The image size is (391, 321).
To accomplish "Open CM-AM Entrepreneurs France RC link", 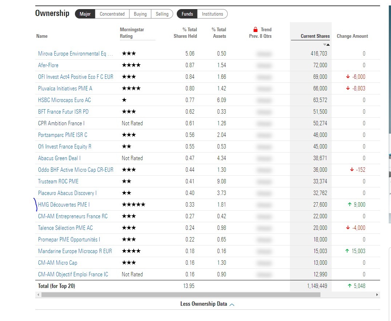I will click(x=73, y=216).
